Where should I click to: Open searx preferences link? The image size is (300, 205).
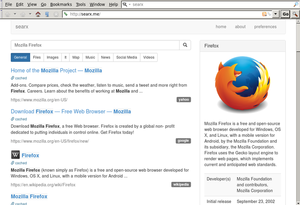[x=265, y=27]
